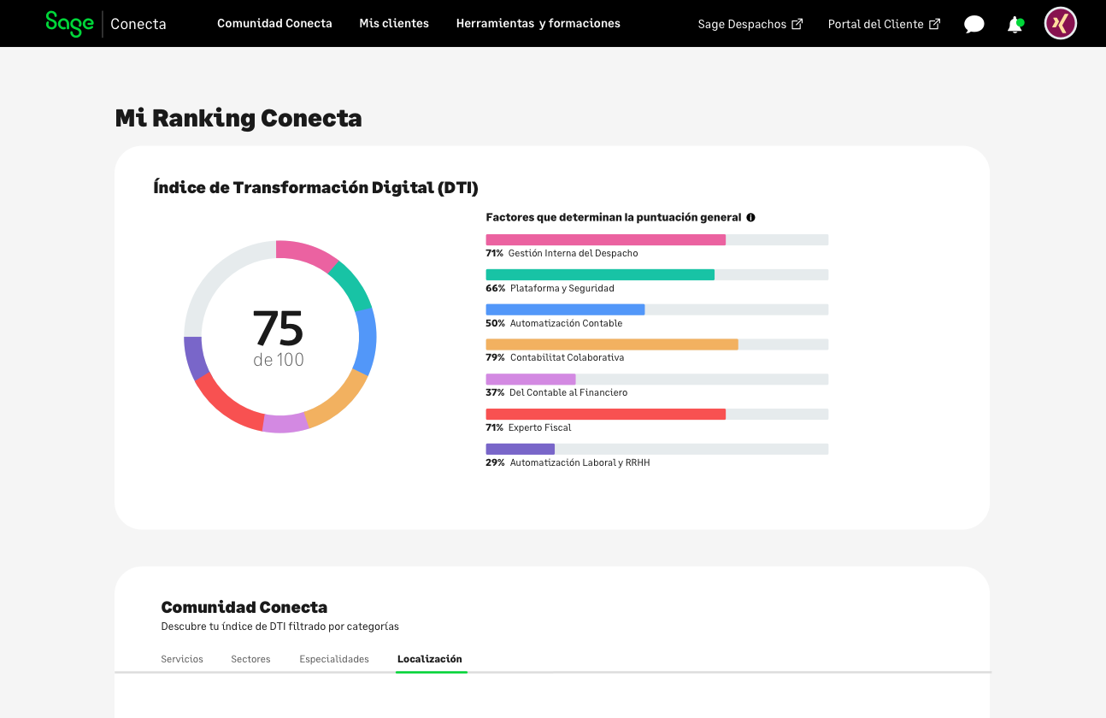Click the red Experto Fiscal bar
The image size is (1106, 718).
[x=605, y=414]
